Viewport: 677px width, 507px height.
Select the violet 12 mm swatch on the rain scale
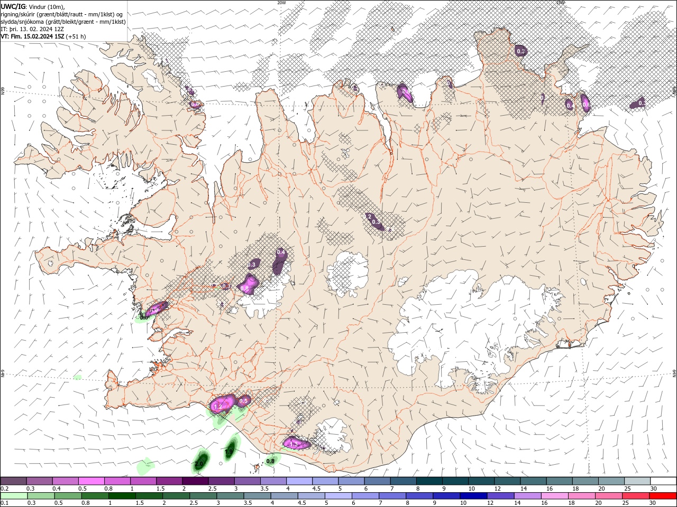pyautogui.click(x=500, y=496)
